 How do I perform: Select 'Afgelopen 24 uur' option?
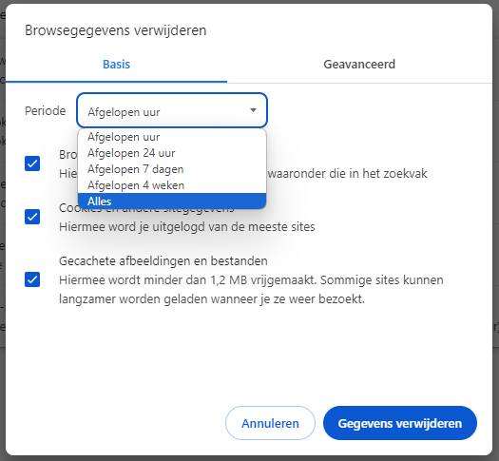(172, 153)
